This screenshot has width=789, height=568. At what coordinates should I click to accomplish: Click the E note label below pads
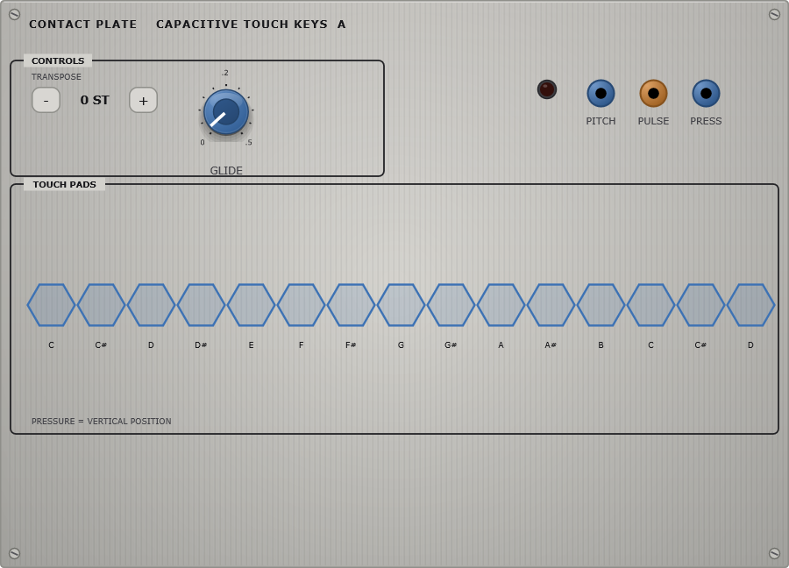pyautogui.click(x=251, y=345)
